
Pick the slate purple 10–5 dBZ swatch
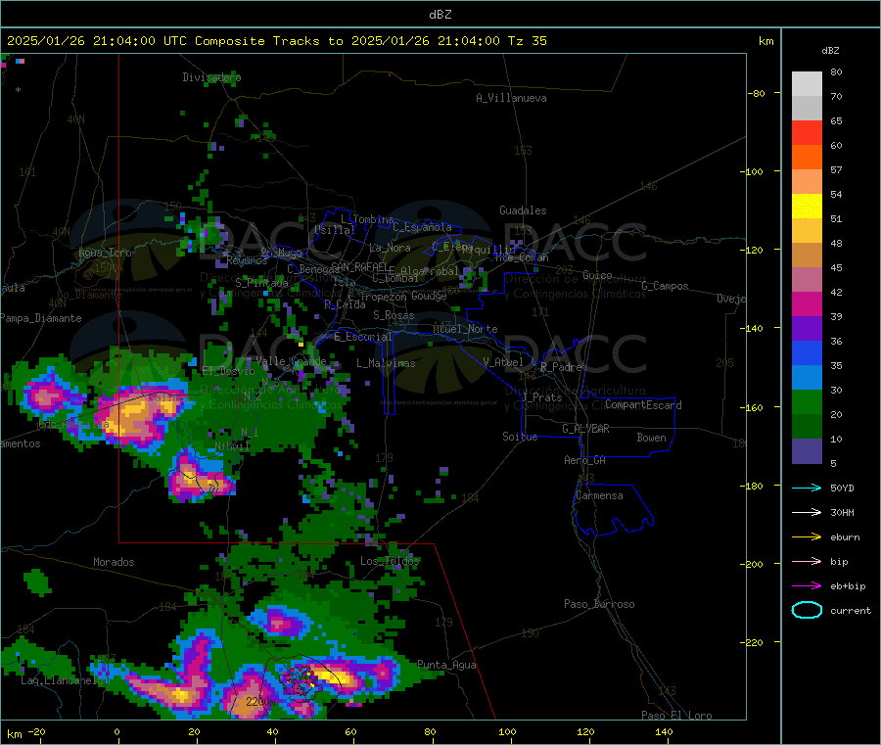coord(807,451)
